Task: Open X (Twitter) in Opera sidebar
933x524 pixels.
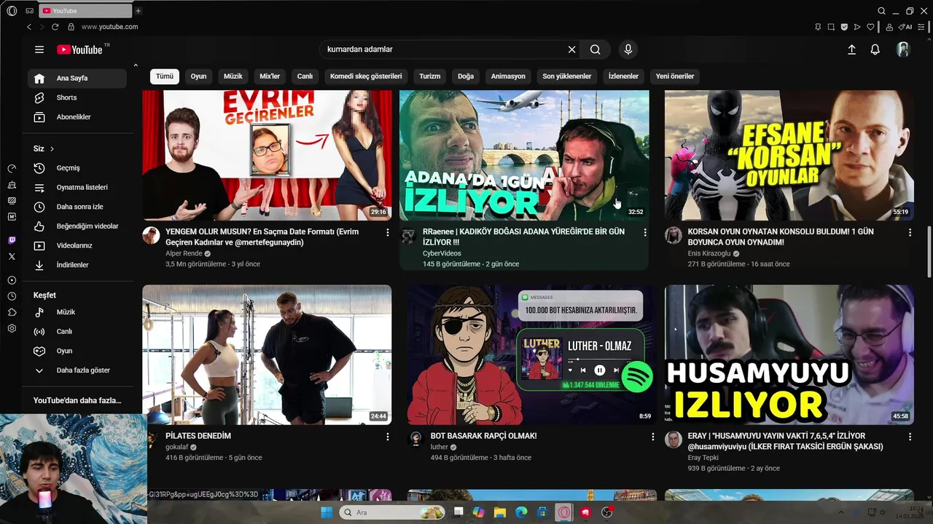Action: click(x=12, y=257)
